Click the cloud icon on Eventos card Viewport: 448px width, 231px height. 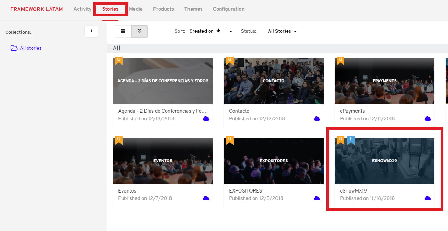point(206,198)
